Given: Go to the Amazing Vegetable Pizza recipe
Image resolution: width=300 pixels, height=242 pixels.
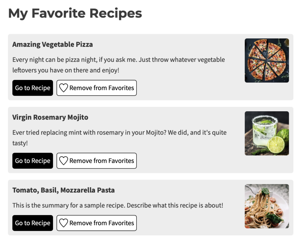Looking at the screenshot, I should pos(33,88).
